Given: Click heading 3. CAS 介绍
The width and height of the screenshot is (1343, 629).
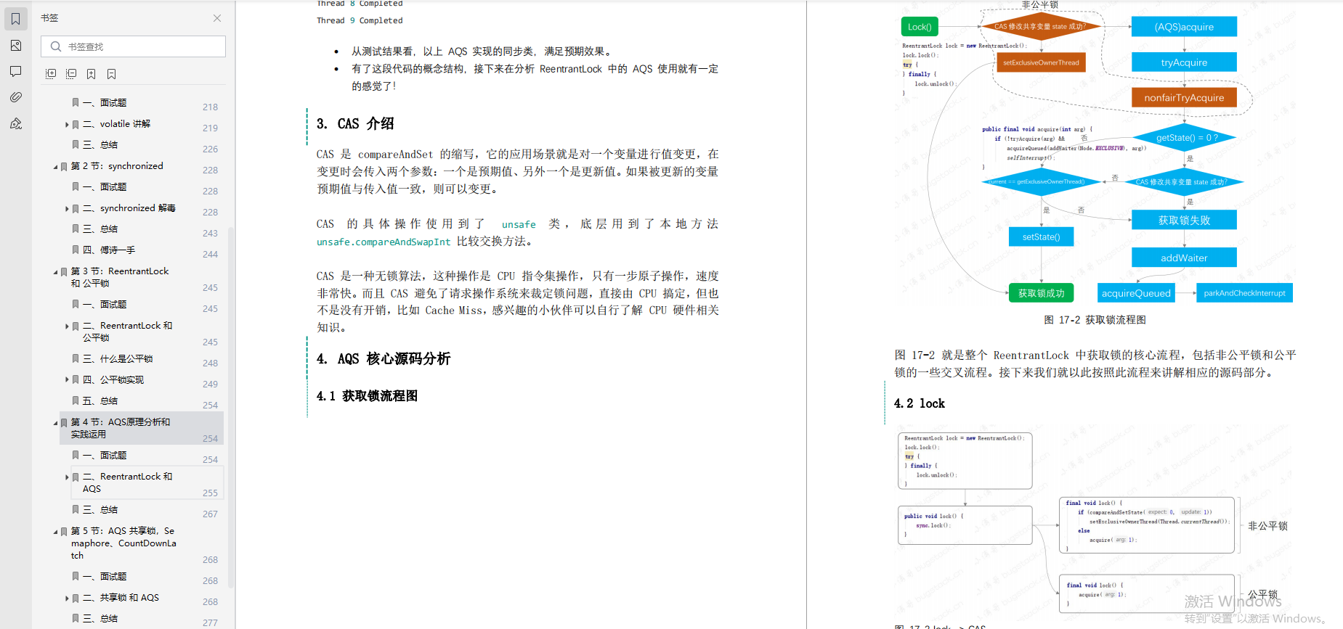Looking at the screenshot, I should (355, 123).
